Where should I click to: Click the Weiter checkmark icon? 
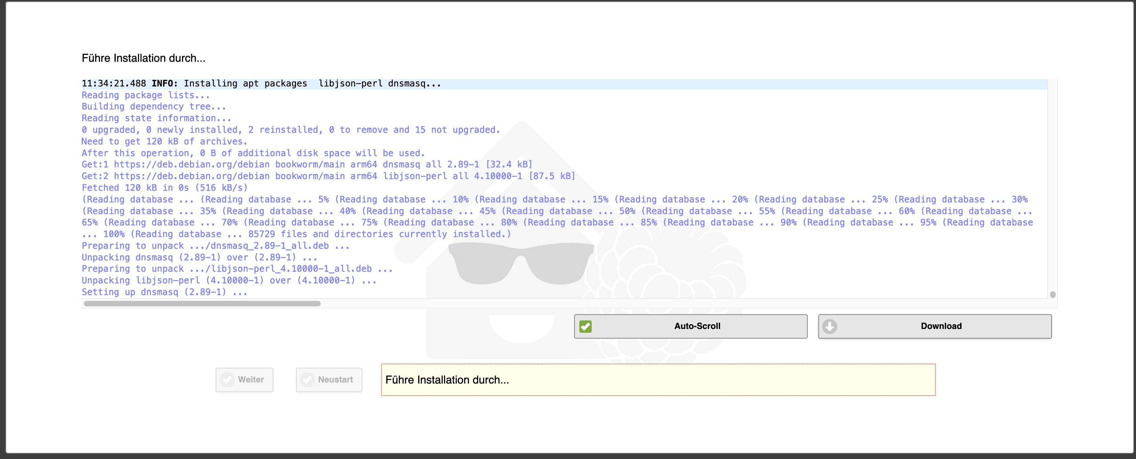(227, 380)
